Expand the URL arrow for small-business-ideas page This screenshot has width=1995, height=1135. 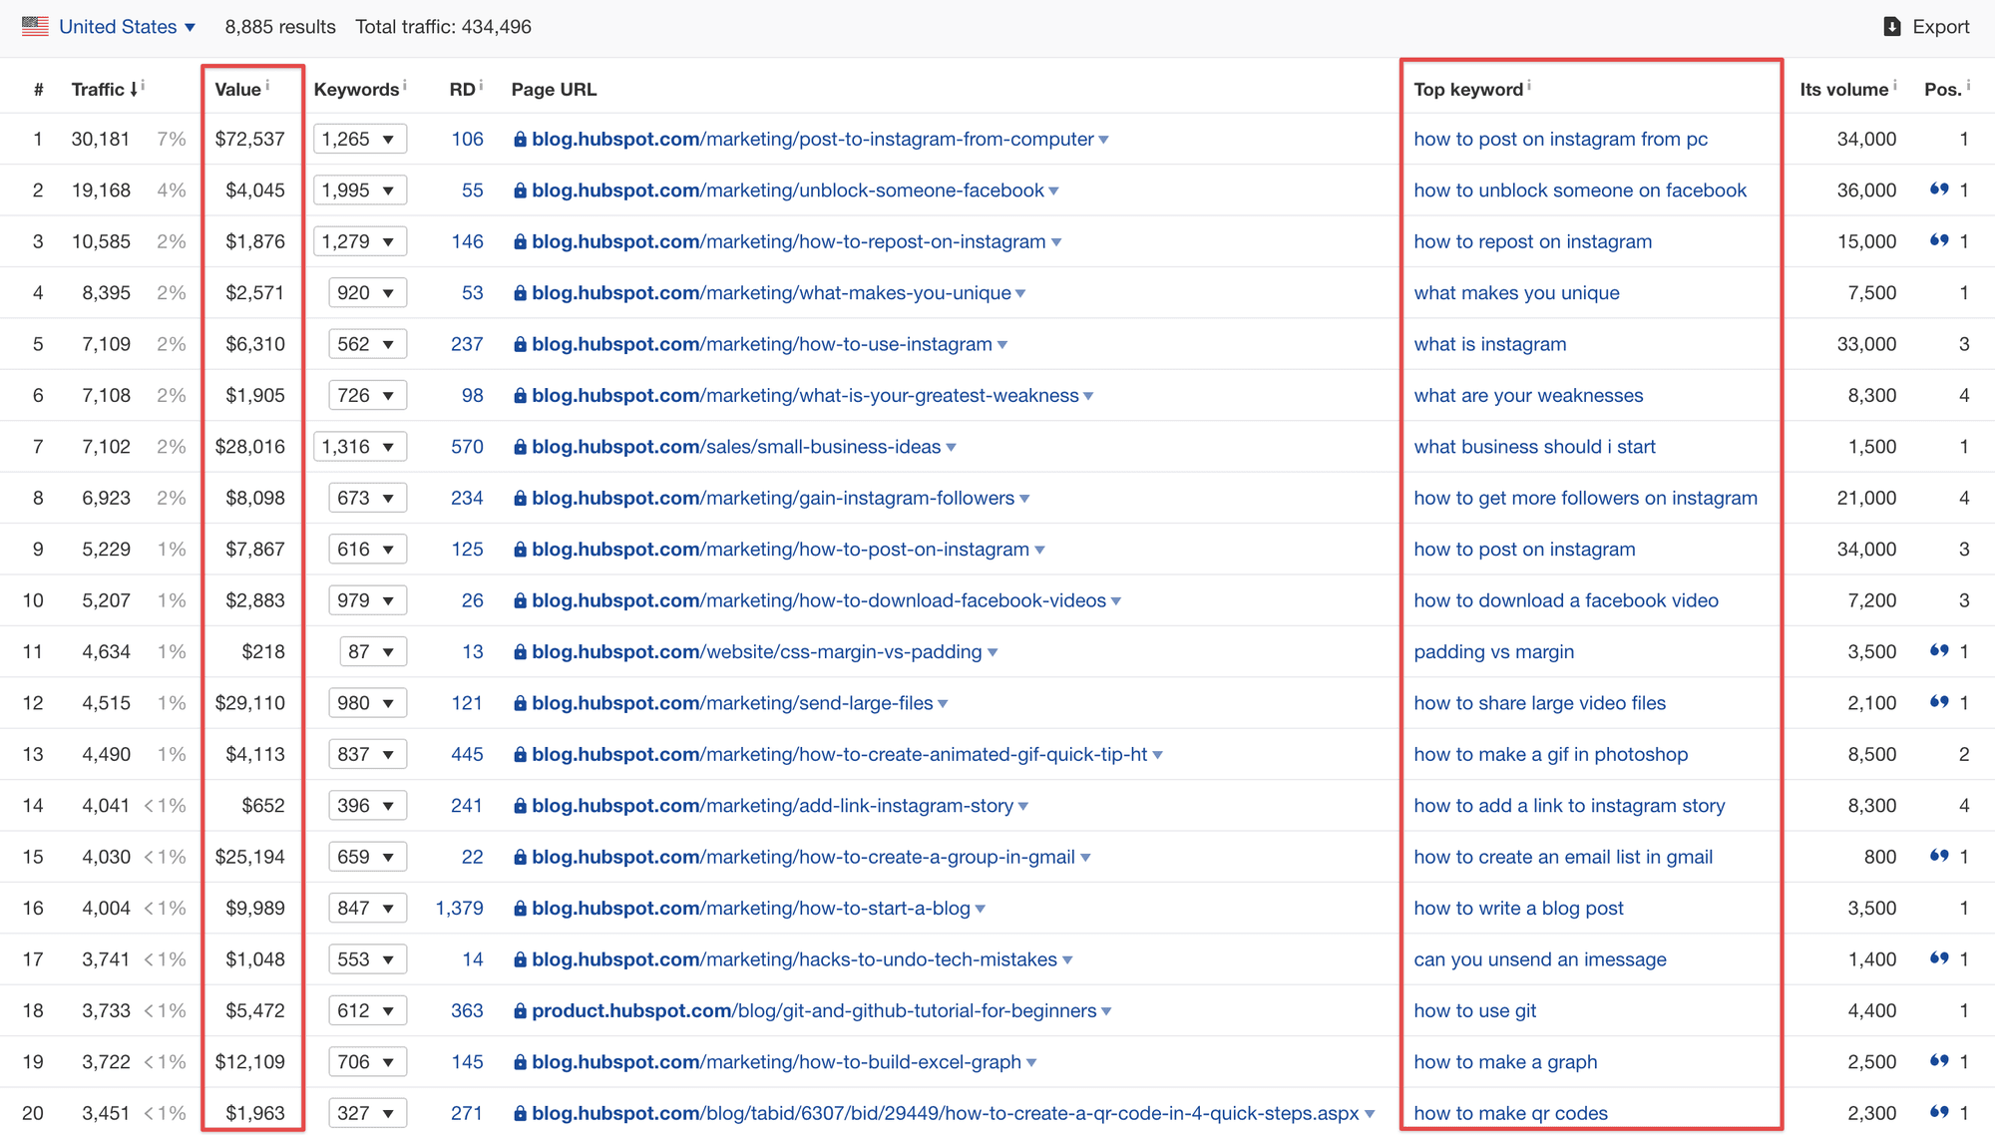952,448
